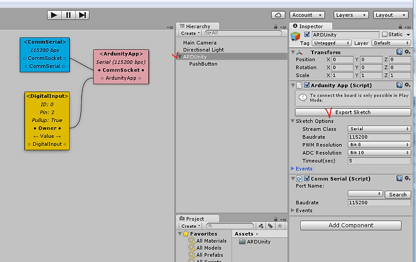Open the Hierarchy Create dropdown
This screenshot has width=416, height=262.
pyautogui.click(x=190, y=33)
